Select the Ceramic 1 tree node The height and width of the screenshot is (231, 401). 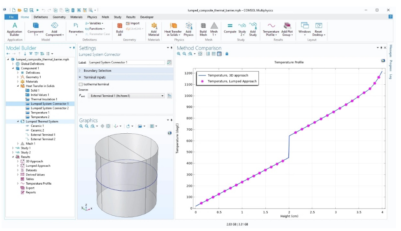[x=37, y=126]
